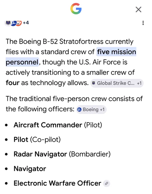This screenshot has width=152, height=194.
Task: Click the Google logo at the top
Action: pyautogui.click(x=76, y=9)
